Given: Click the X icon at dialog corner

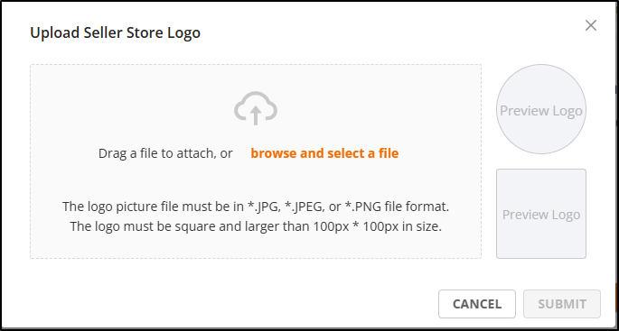Looking at the screenshot, I should point(591,25).
